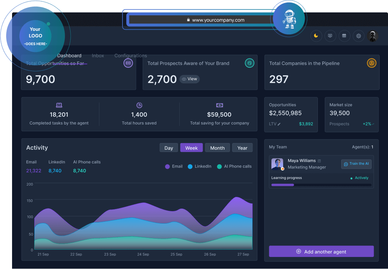
Task: Click the orange badge on Companies in Pipeline card
Action: click(372, 63)
